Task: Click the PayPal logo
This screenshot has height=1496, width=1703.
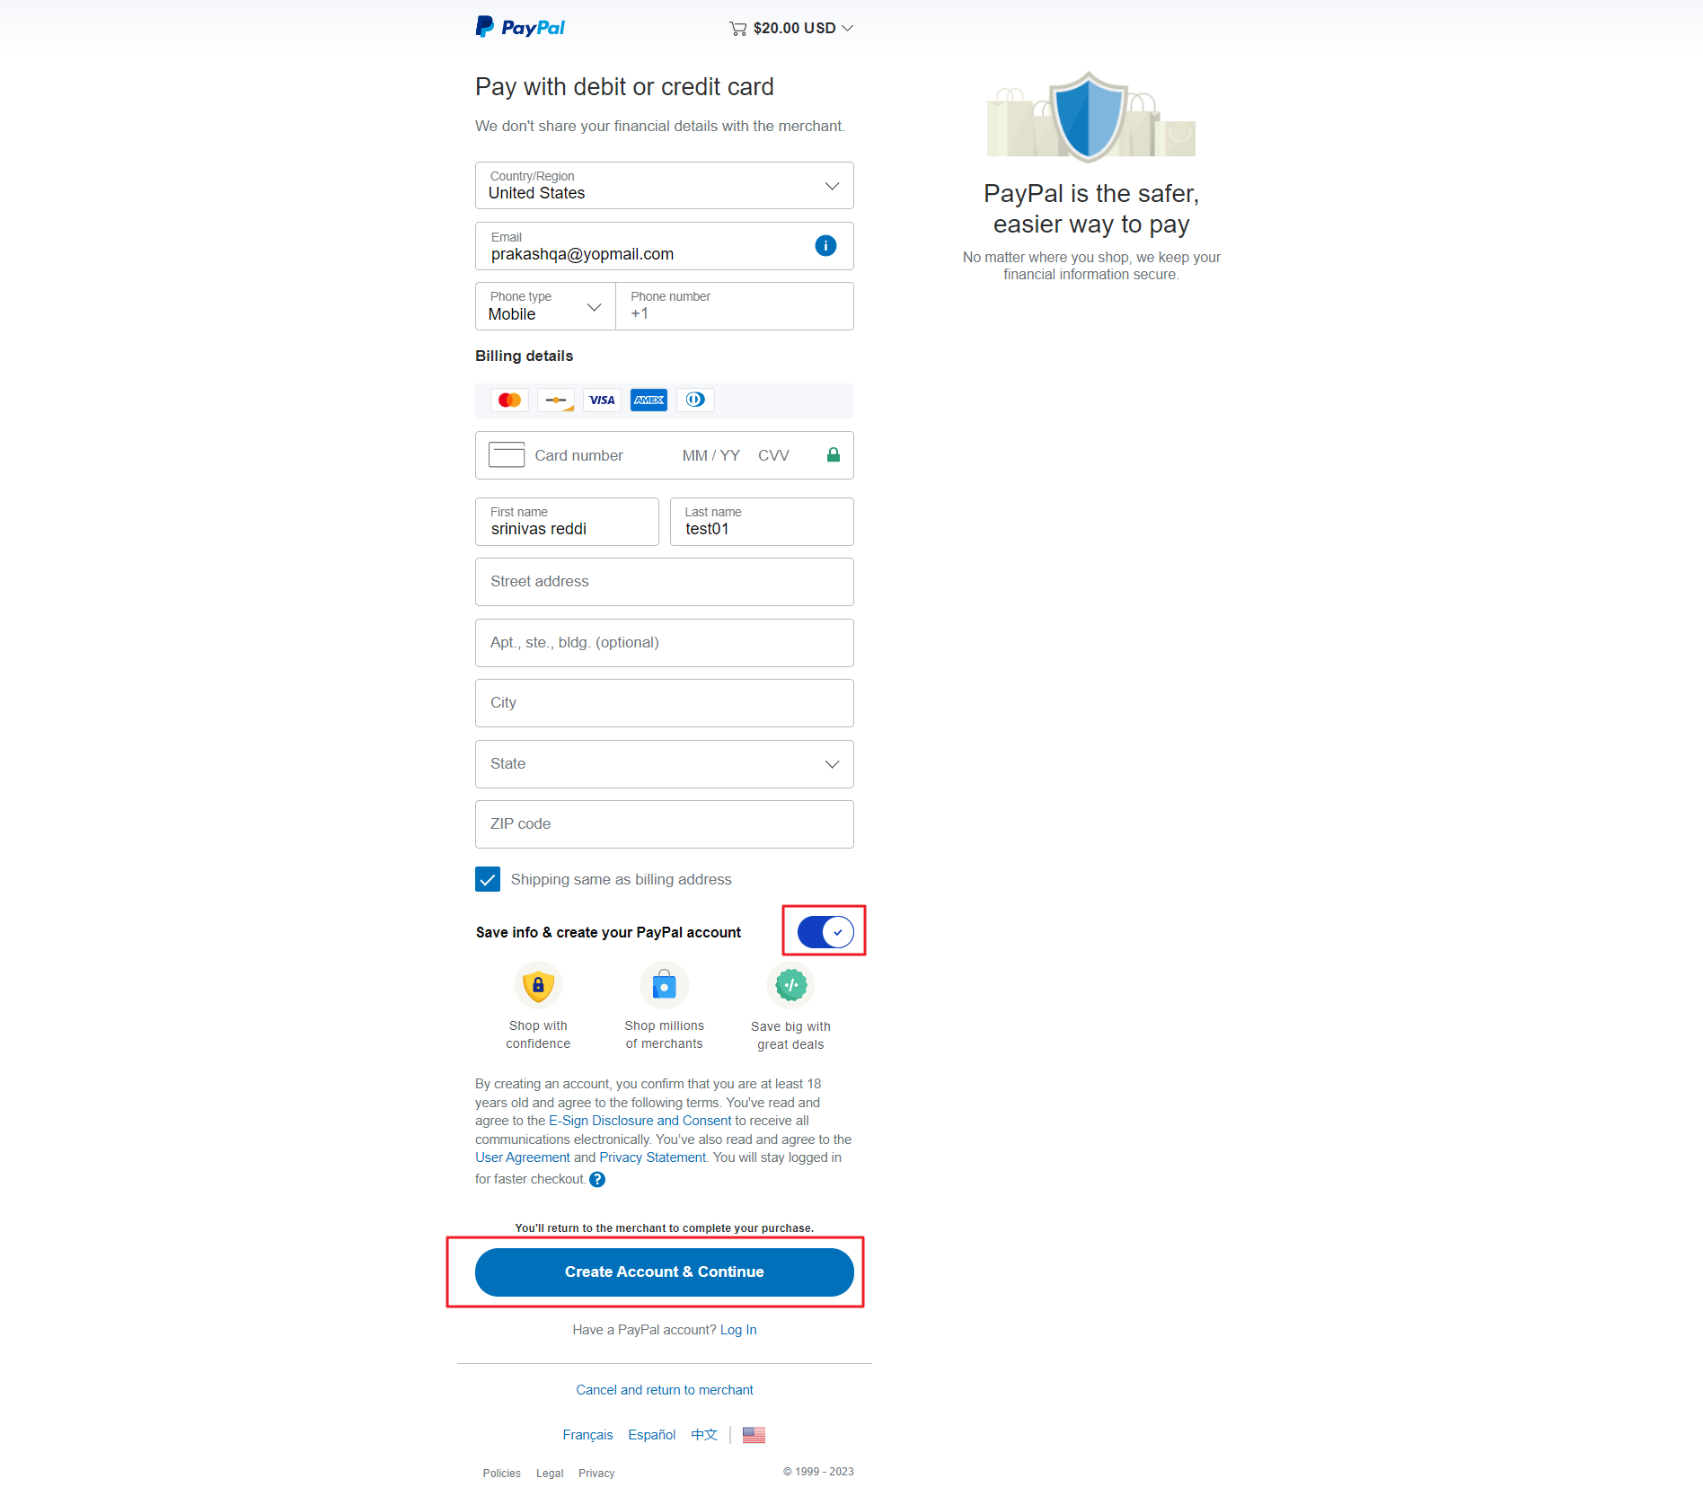Action: click(520, 27)
